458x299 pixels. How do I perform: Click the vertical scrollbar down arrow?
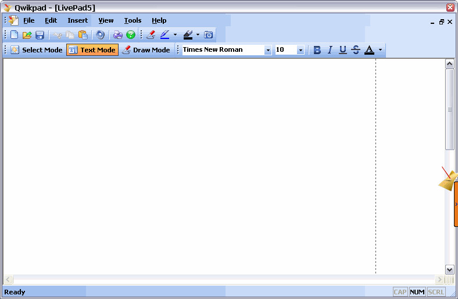(449, 269)
